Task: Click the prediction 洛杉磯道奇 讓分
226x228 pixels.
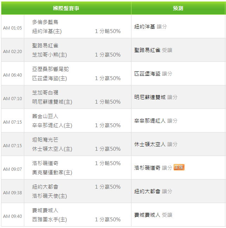Action: [x=153, y=168]
